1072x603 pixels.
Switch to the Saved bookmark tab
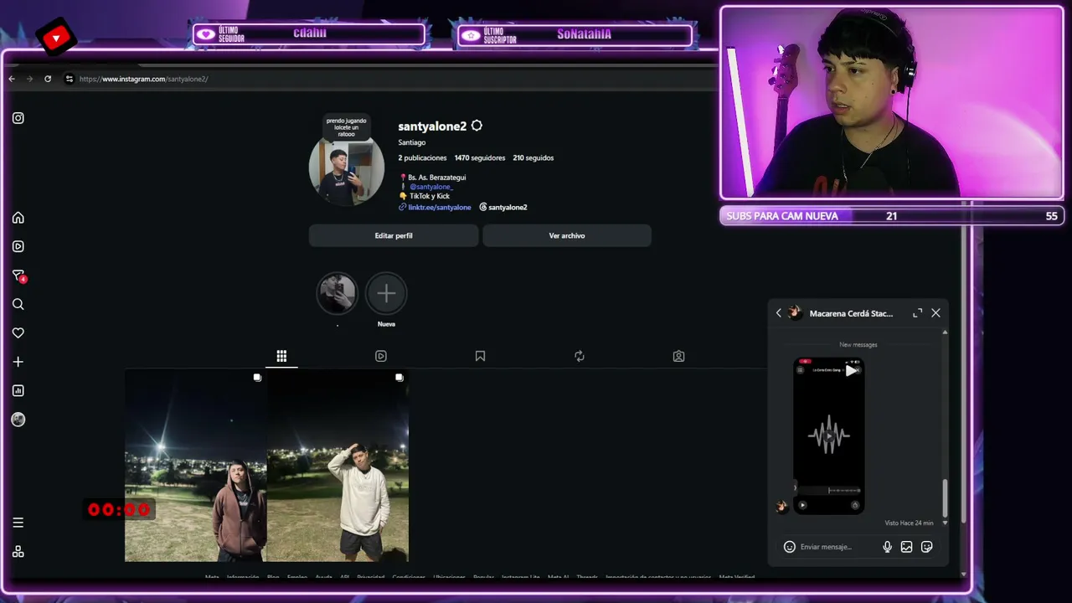click(x=480, y=356)
